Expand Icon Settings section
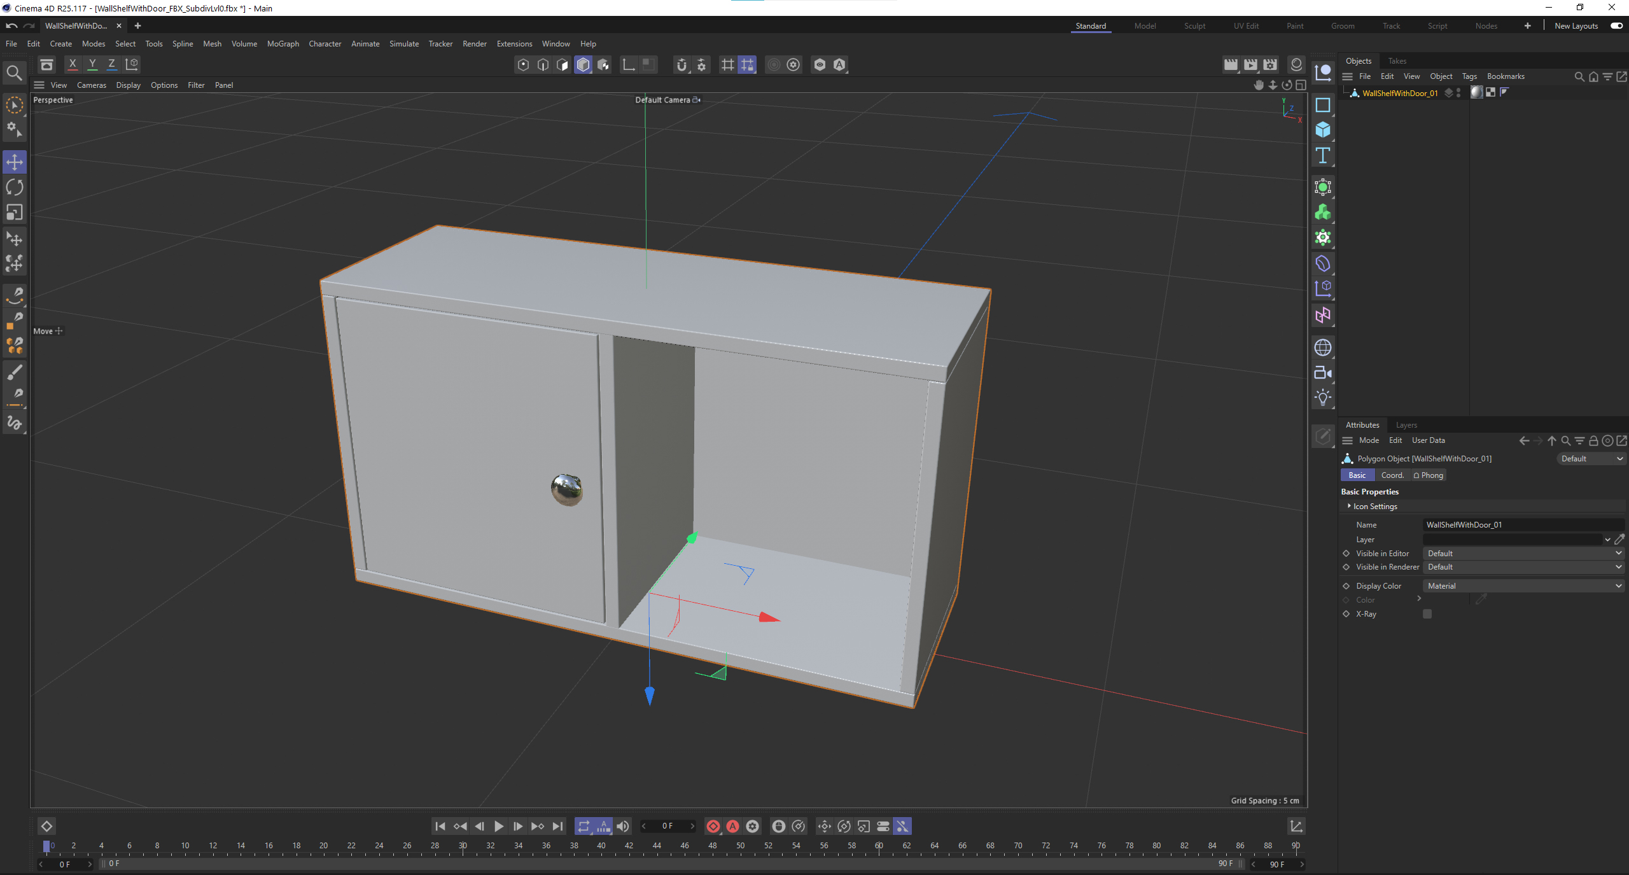 point(1349,507)
